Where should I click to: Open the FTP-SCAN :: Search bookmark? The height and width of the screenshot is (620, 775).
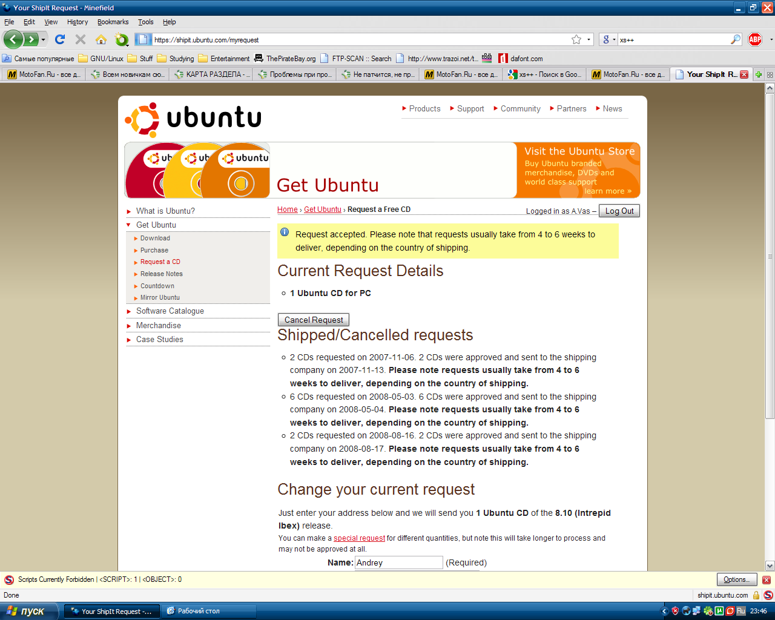[x=356, y=59]
